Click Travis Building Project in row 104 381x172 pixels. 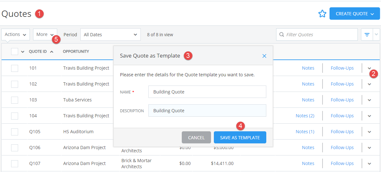[86, 116]
